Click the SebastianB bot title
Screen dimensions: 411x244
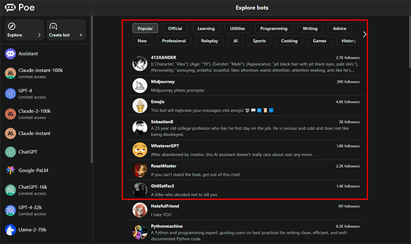[x=162, y=122]
